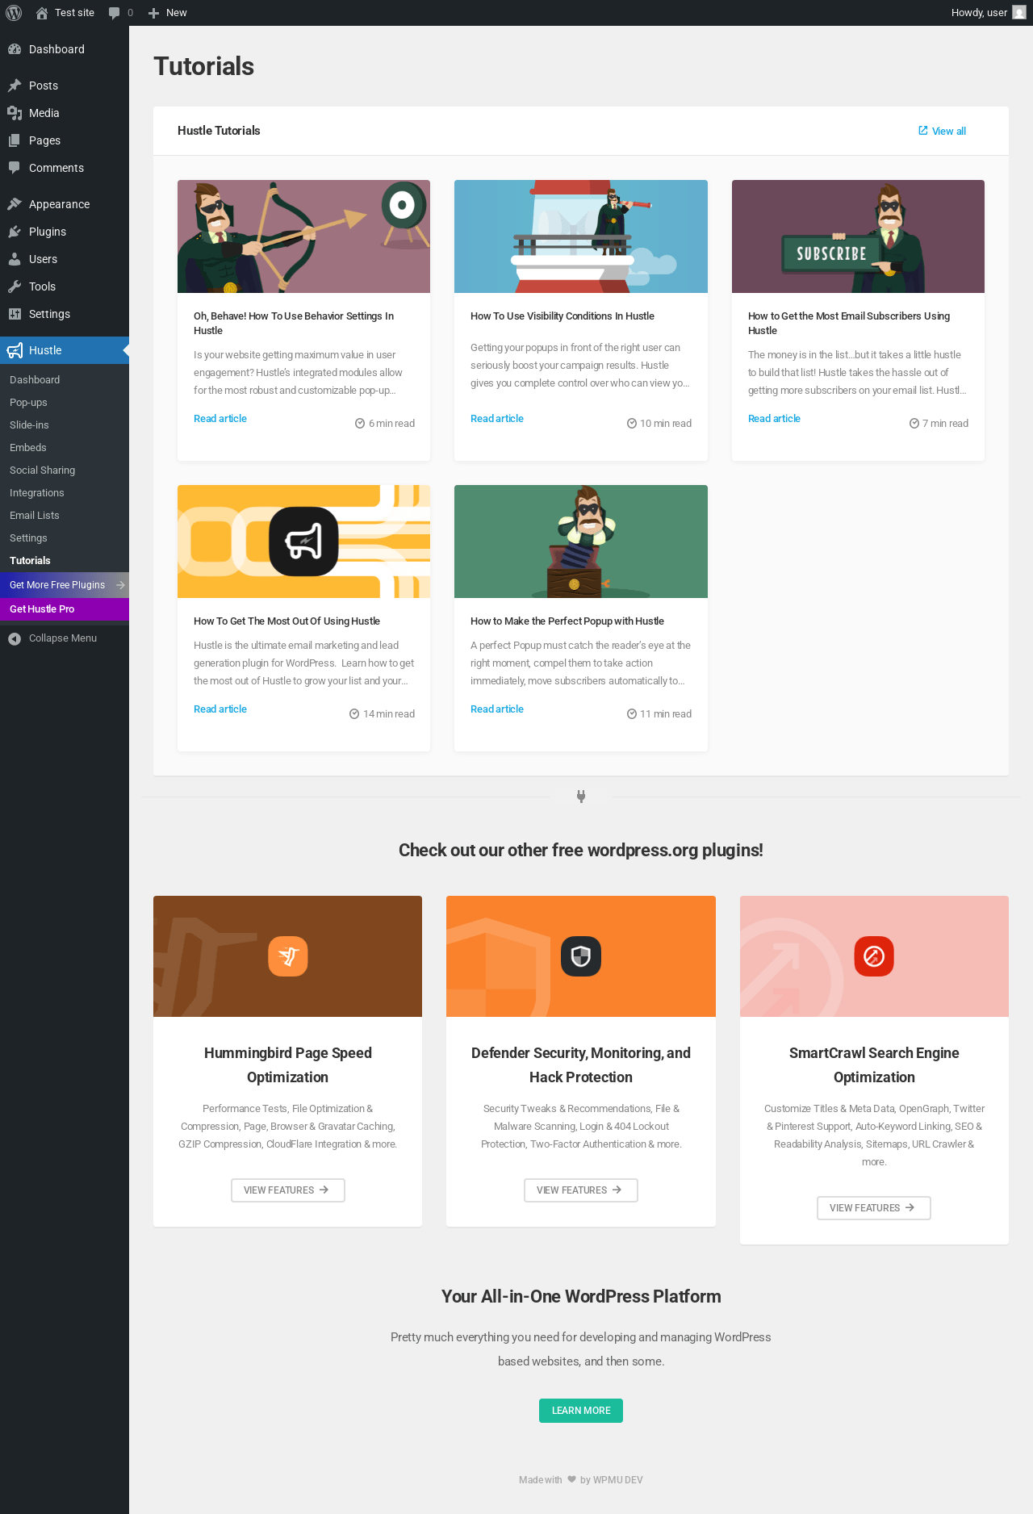Click title How to Make the Perfect Popup
The width and height of the screenshot is (1033, 1514).
click(567, 621)
